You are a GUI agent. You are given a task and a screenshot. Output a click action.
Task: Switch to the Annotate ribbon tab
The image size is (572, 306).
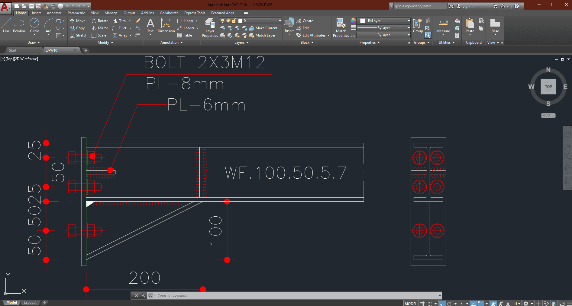click(54, 13)
